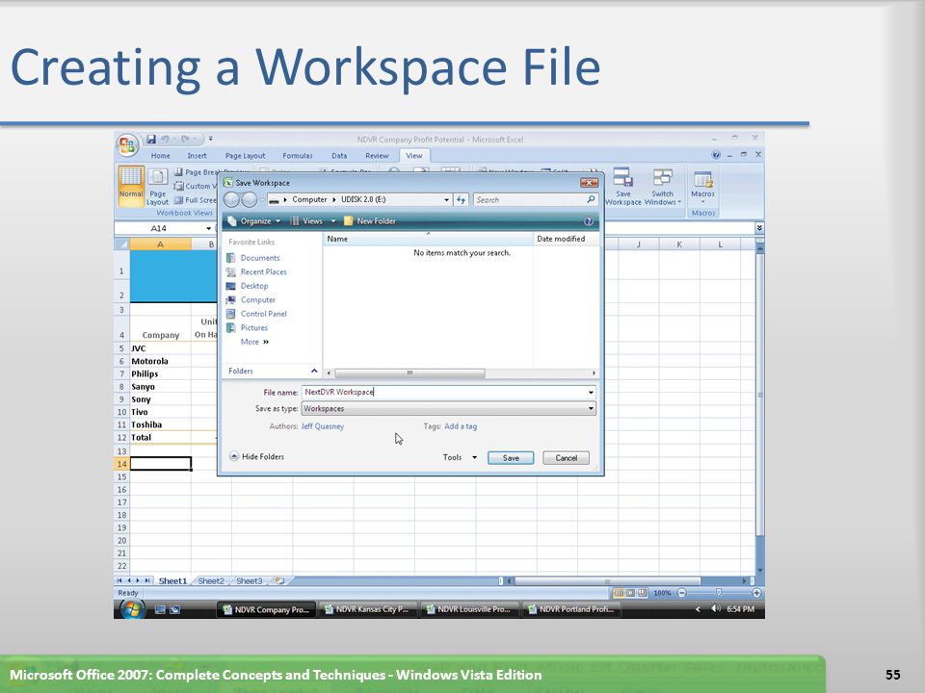Open the Organize dropdown menu

tap(255, 221)
